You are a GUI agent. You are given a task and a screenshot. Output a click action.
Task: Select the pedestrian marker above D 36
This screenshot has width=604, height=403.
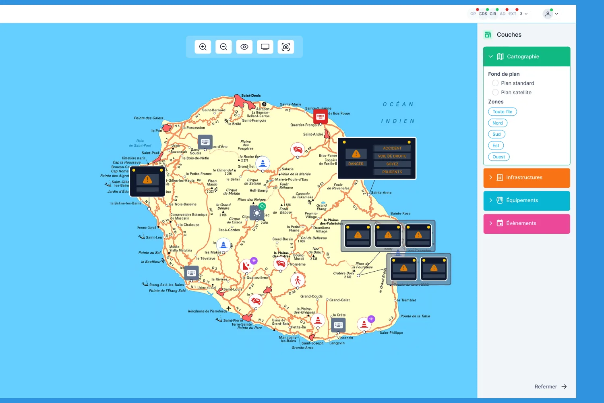[x=298, y=280]
